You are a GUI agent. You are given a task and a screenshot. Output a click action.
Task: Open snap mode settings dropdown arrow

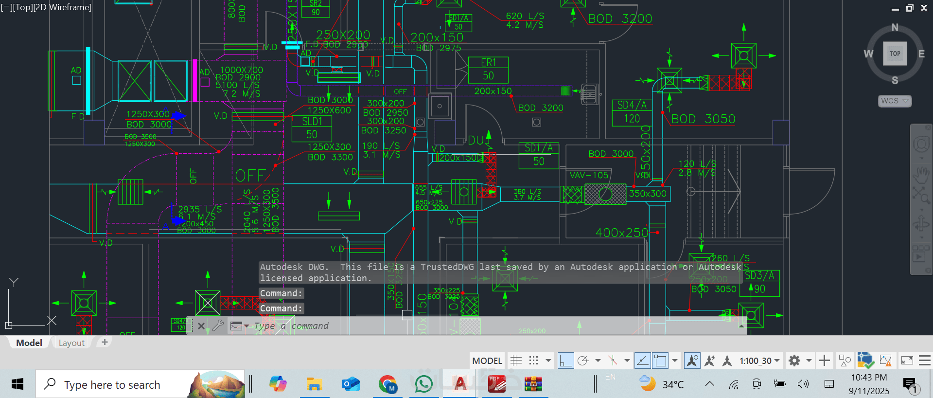coord(548,361)
